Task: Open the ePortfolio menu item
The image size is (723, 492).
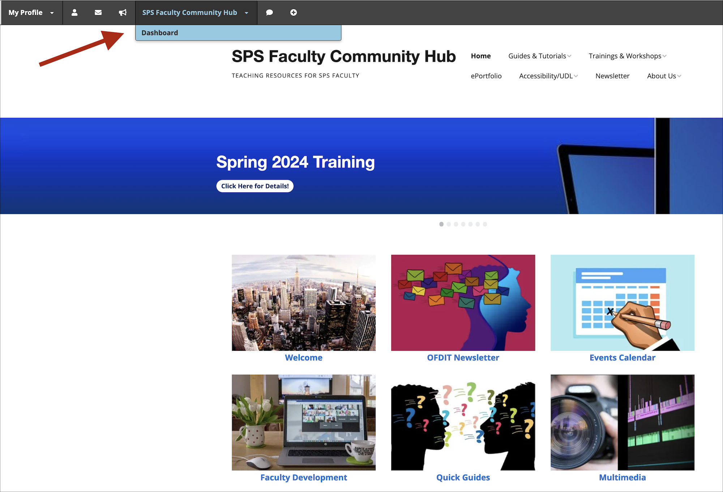Action: point(486,76)
